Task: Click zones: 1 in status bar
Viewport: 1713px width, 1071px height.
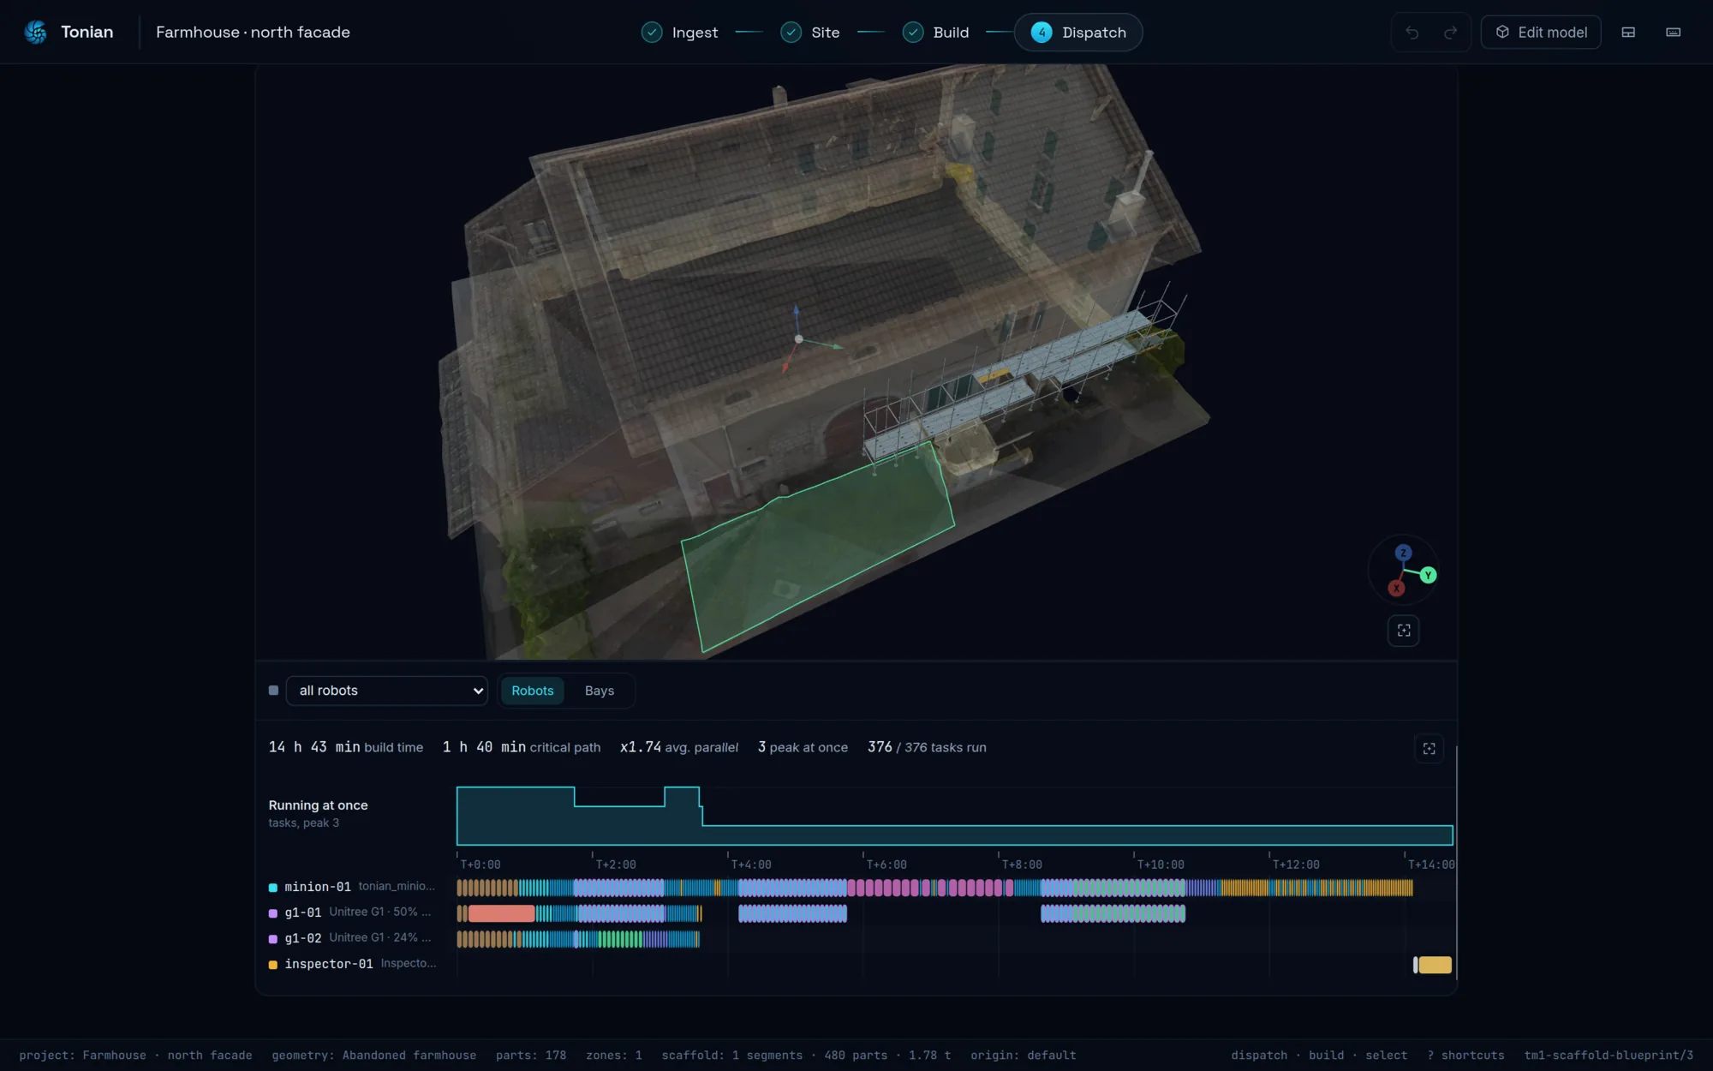Action: [x=614, y=1055]
